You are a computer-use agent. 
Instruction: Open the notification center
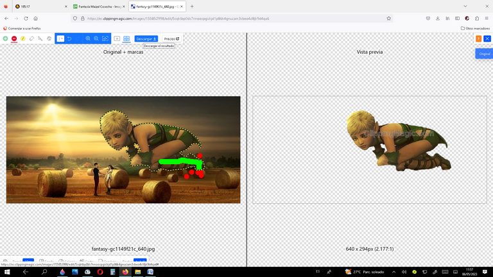pyautogui.click(x=485, y=272)
